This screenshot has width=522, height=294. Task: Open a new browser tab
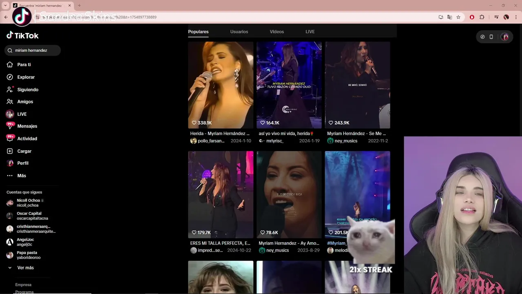79,6
